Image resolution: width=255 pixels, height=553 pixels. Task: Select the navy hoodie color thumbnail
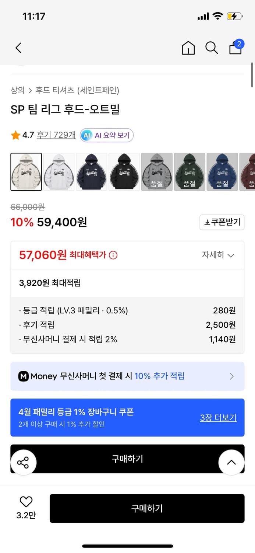click(x=91, y=172)
